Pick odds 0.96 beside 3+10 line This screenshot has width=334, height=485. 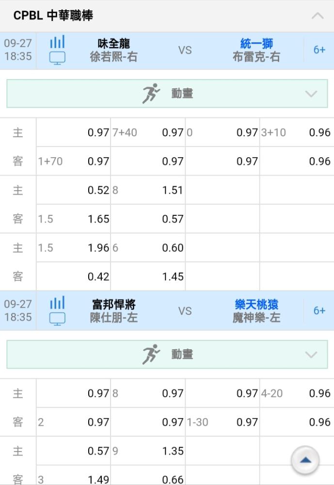pos(320,132)
